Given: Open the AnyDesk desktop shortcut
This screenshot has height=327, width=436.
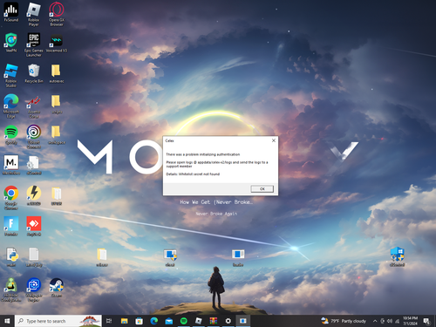Looking at the screenshot, I should pos(34,226).
